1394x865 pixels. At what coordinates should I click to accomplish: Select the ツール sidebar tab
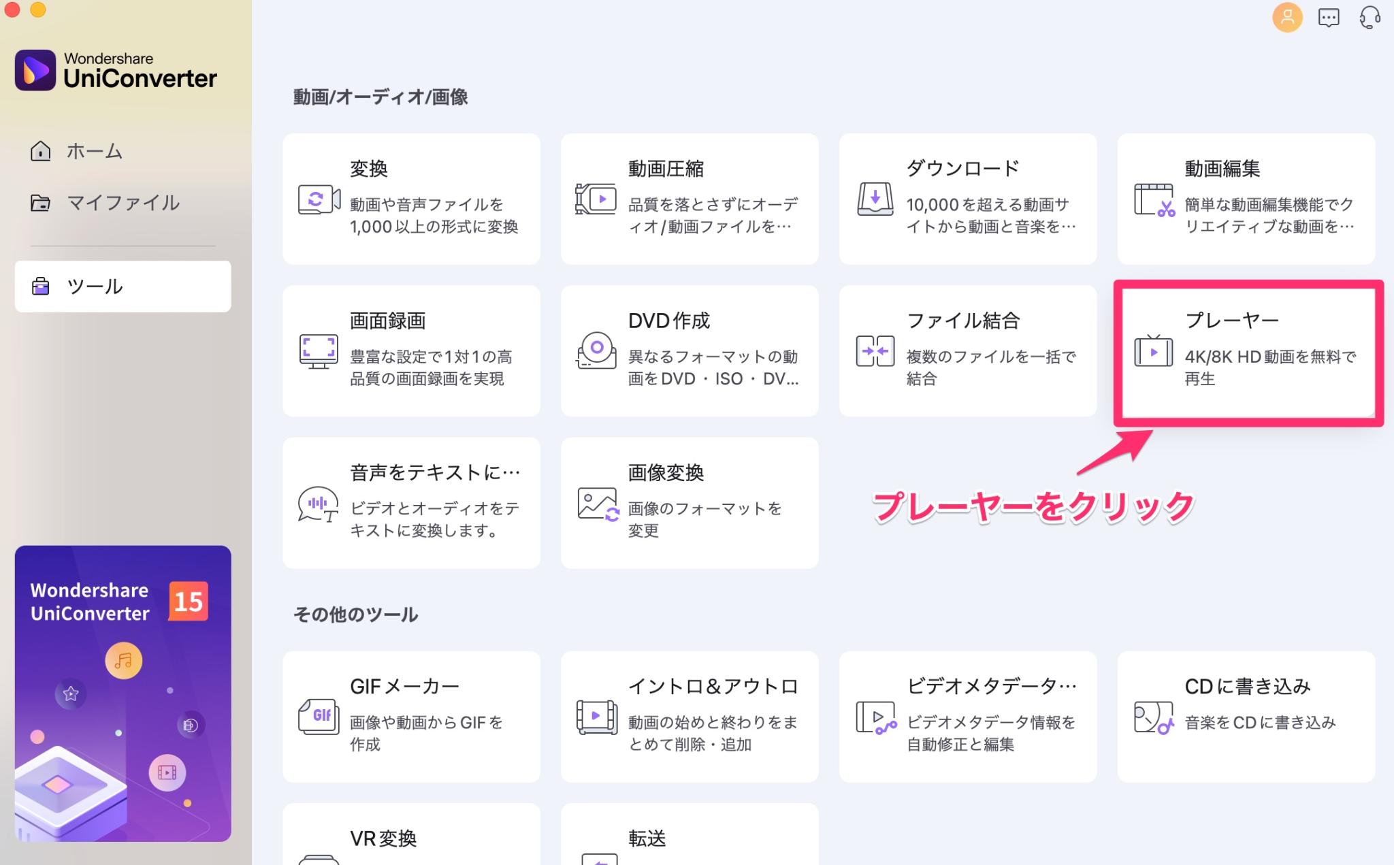123,287
